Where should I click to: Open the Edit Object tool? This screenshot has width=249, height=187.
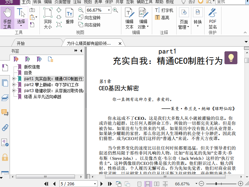pyautogui.click(x=143, y=18)
